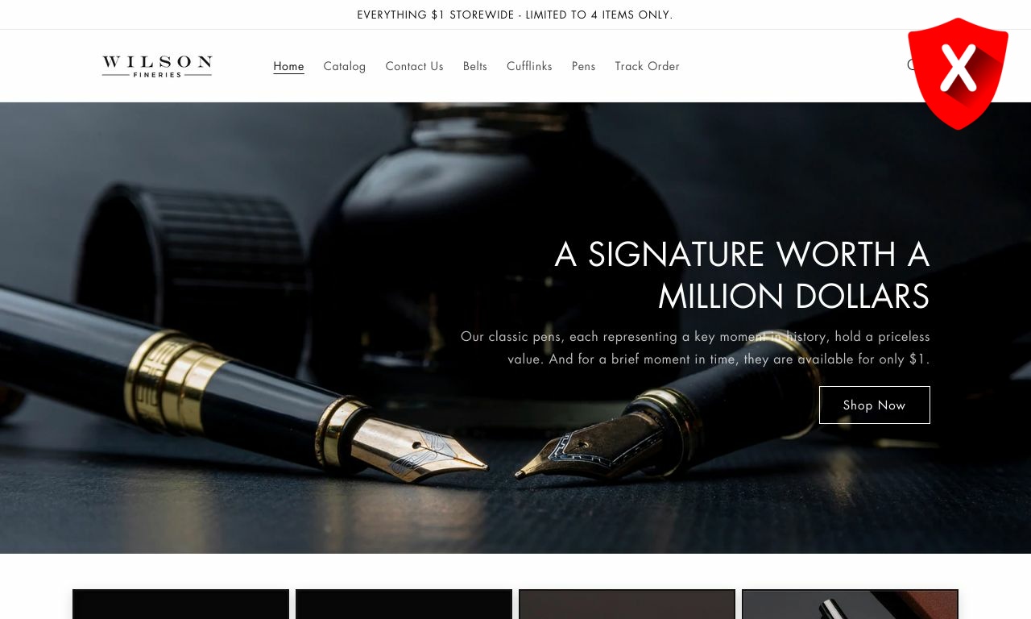The width and height of the screenshot is (1031, 619).
Task: Click the Everything $1 Storewide announcement bar
Action: tap(515, 15)
